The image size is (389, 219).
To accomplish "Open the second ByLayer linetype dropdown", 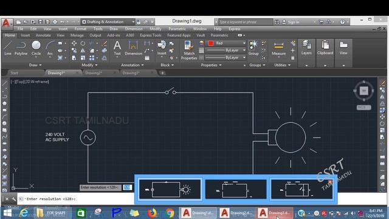I will coord(226,58).
